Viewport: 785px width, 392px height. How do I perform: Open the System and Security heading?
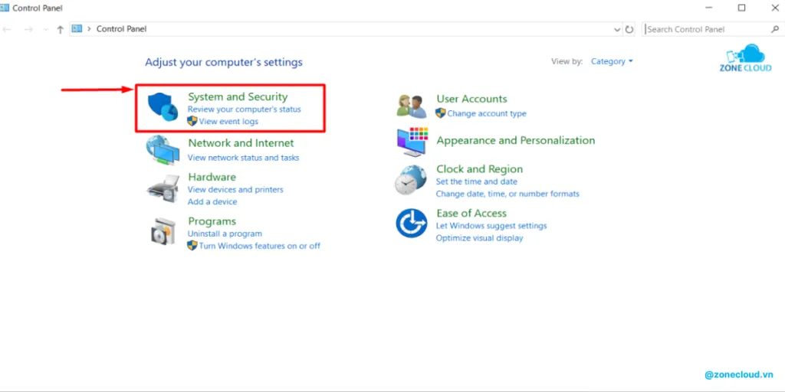(x=238, y=96)
